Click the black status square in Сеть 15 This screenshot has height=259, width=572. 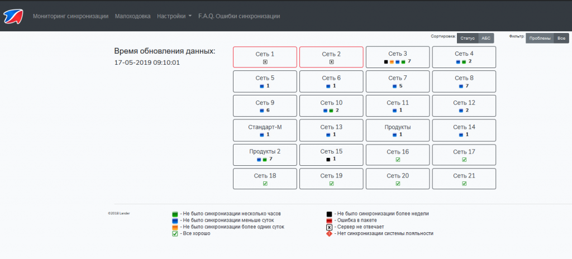(328, 159)
